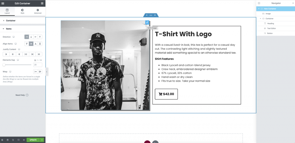Open the hamburger menu in panel header
Viewport: 295px width, 143px height.
3,3
